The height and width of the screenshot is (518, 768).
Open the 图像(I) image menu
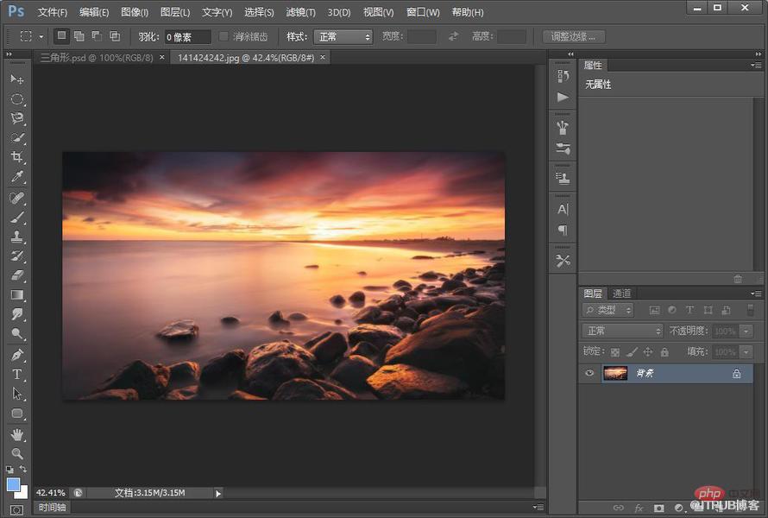135,12
